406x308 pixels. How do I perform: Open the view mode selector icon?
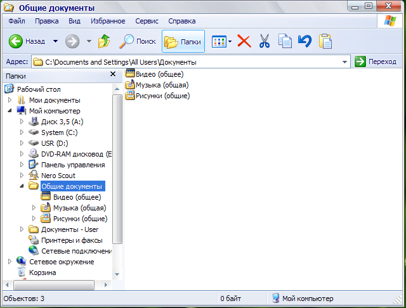(x=219, y=41)
